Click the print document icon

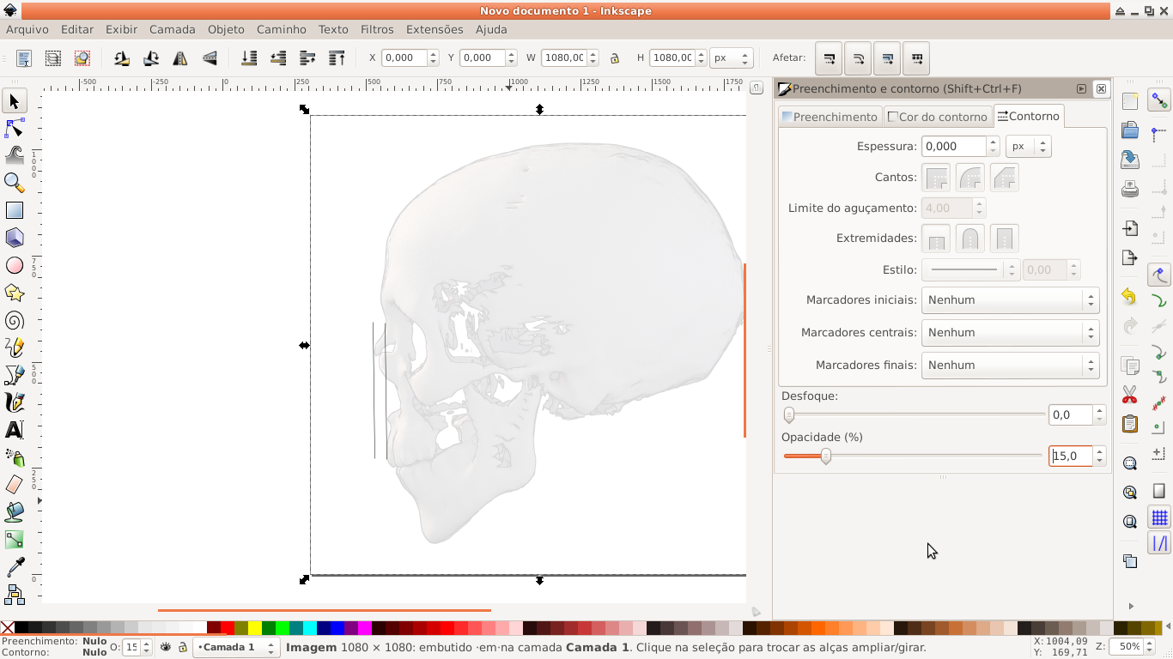(1130, 189)
